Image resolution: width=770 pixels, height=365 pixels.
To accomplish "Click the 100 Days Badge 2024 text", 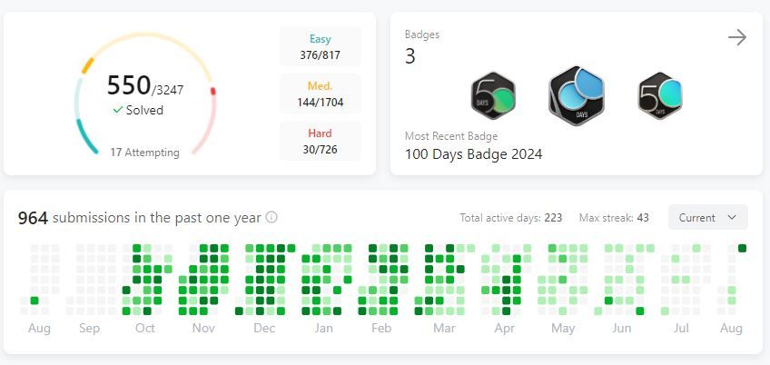I will [473, 154].
